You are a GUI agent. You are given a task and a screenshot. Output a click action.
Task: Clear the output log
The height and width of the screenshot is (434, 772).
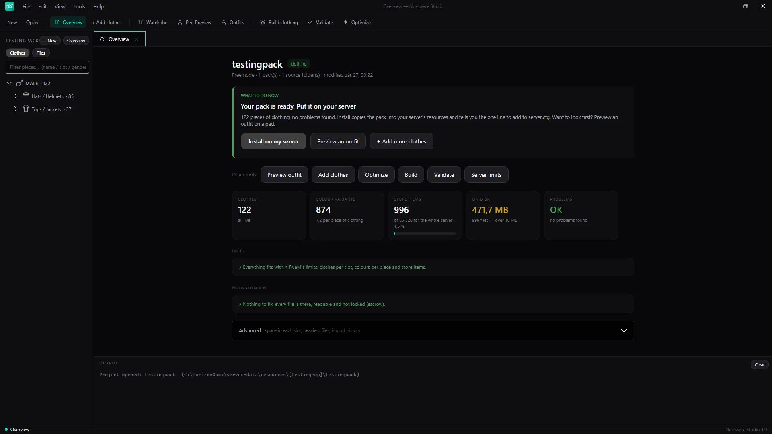click(760, 365)
